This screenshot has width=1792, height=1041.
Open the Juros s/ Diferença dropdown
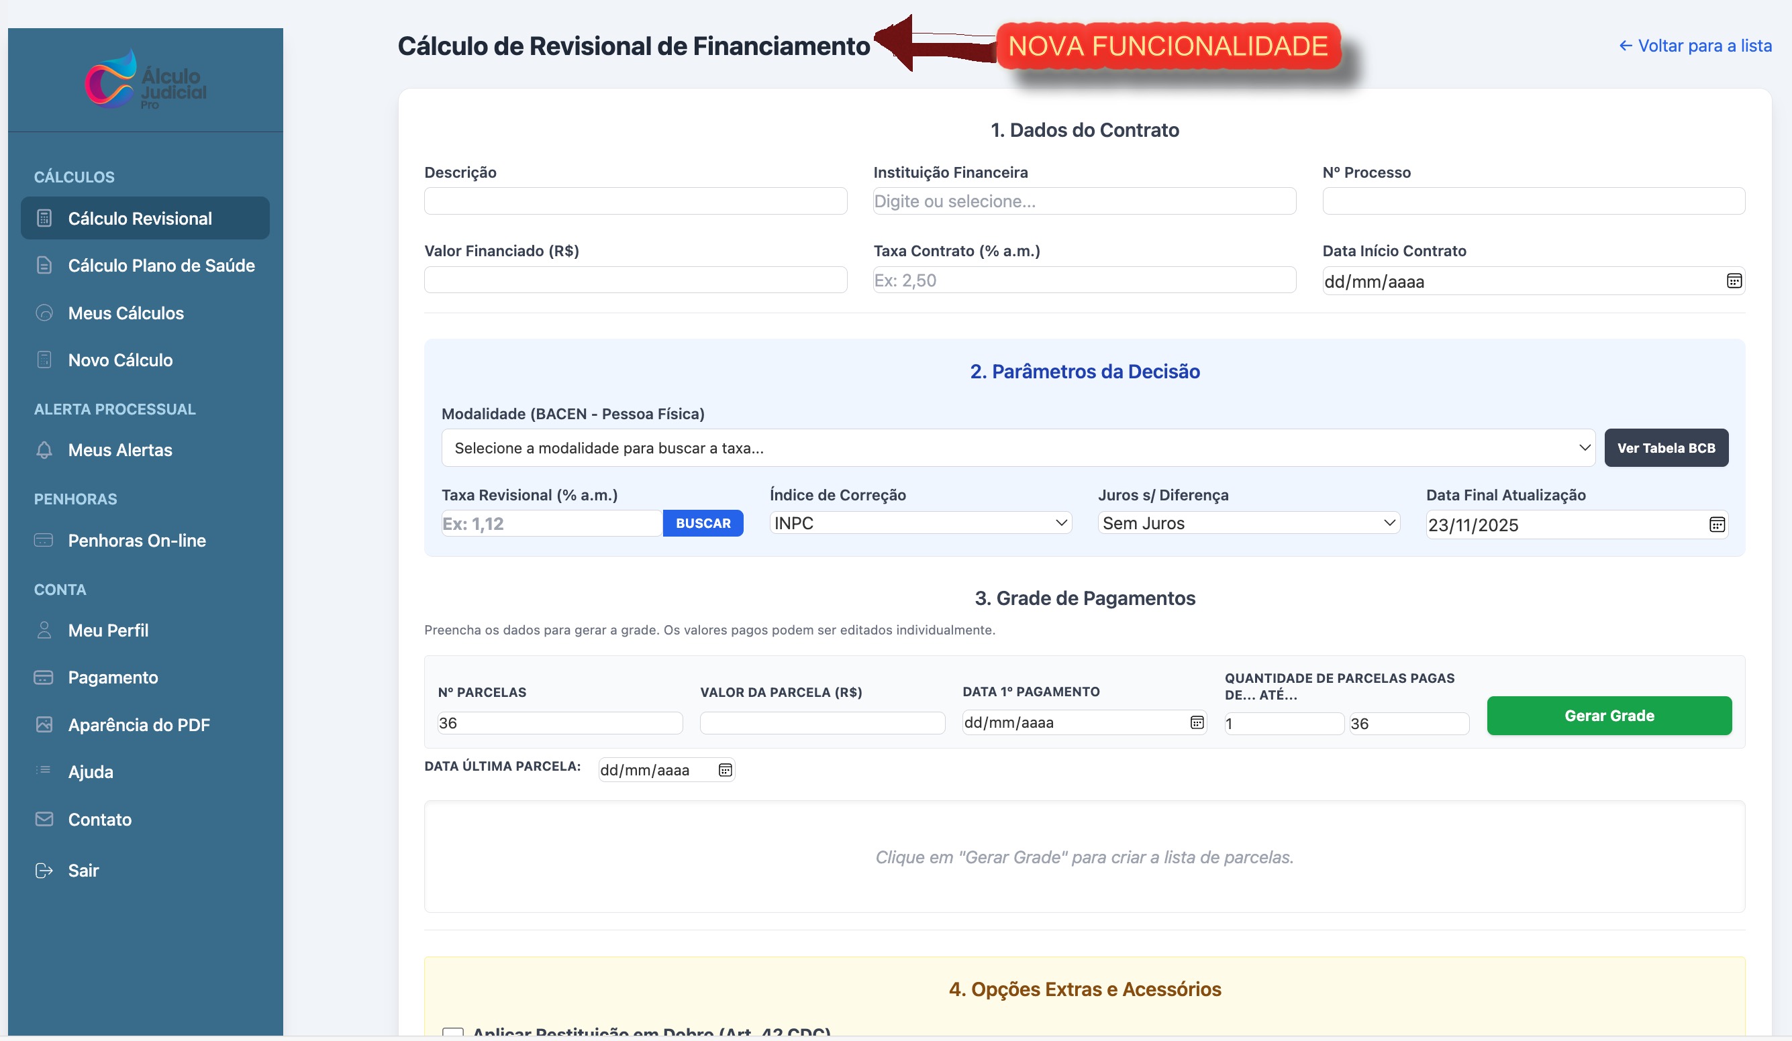(1248, 523)
